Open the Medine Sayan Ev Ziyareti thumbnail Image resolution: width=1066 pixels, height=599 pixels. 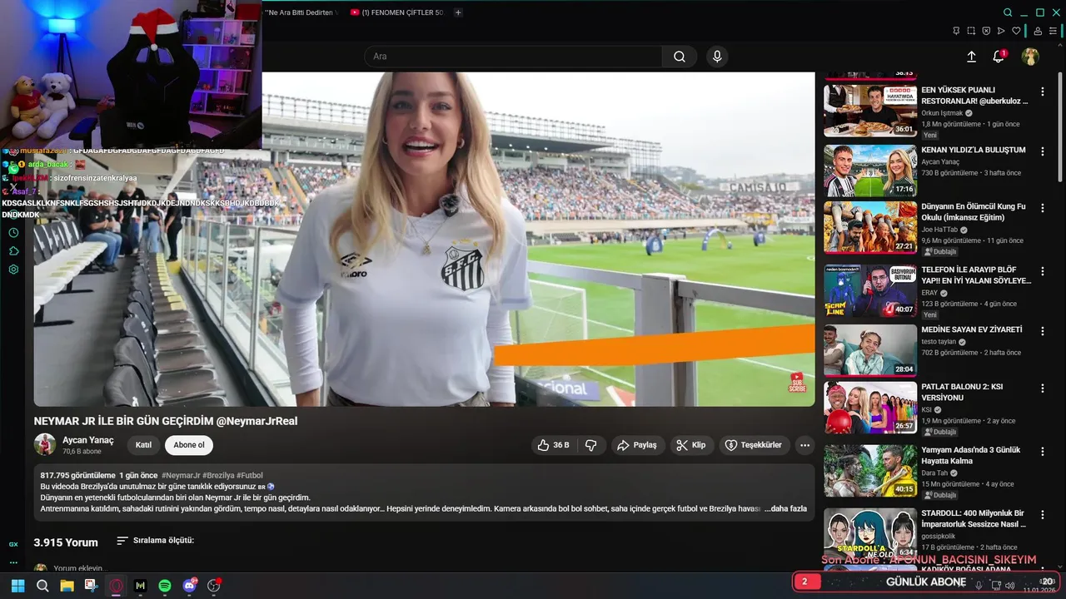870,350
